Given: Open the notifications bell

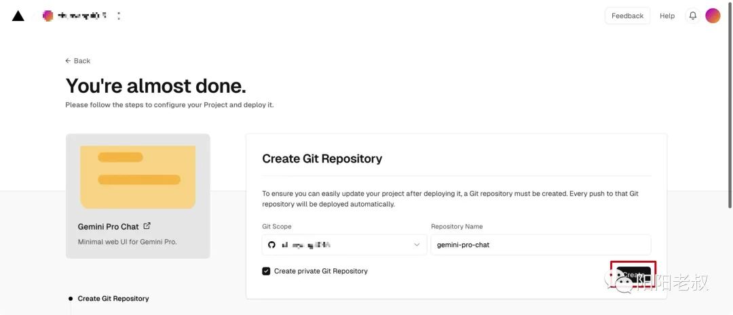Looking at the screenshot, I should (x=692, y=16).
